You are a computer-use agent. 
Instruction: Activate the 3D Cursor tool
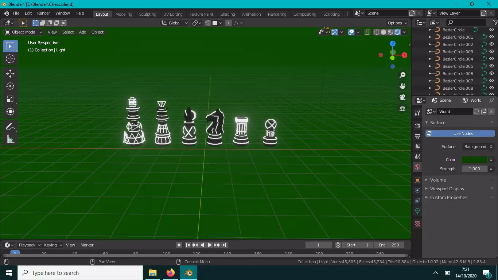click(10, 59)
